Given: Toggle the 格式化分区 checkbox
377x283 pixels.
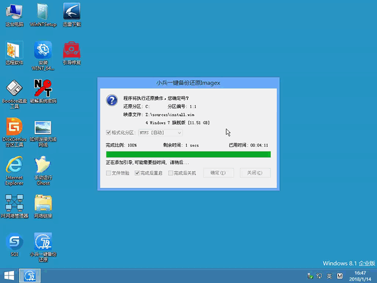Looking at the screenshot, I should 109,133.
